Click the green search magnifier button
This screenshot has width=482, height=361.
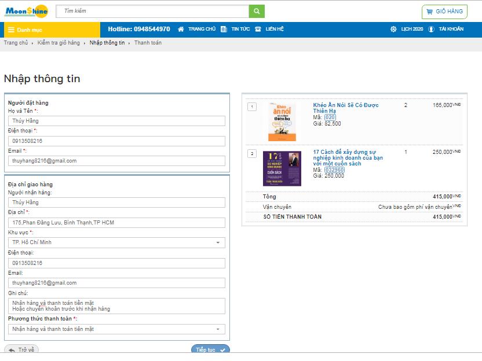pos(256,11)
